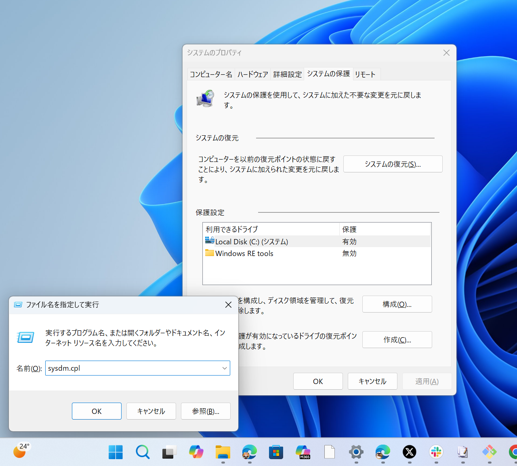Open the Start menu
The width and height of the screenshot is (517, 466).
tap(116, 452)
